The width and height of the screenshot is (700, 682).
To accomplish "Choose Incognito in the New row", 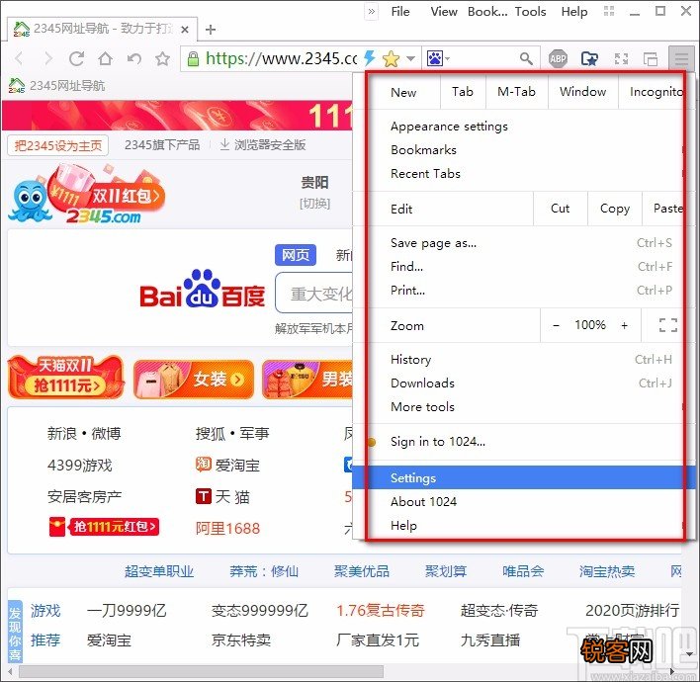I will [656, 92].
